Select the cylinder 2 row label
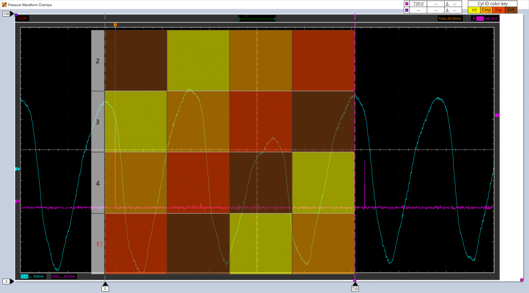 (x=98, y=61)
